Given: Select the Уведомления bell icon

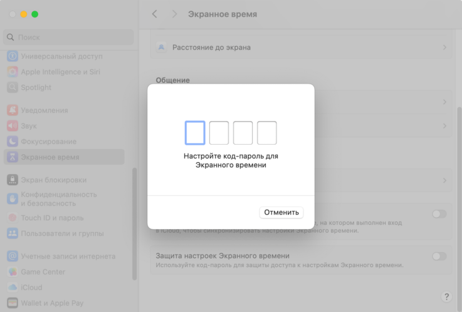Looking at the screenshot, I should [x=12, y=110].
